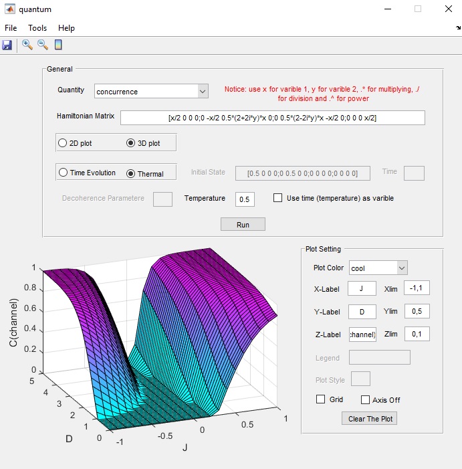Open the Quantity dropdown showing concurrence
This screenshot has width=462, height=469.
[x=152, y=91]
